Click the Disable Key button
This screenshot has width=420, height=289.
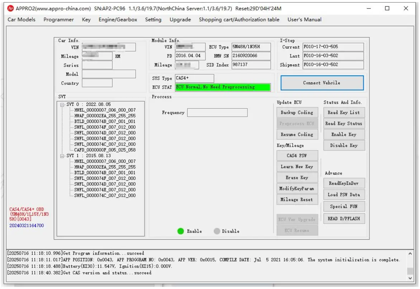(344, 145)
